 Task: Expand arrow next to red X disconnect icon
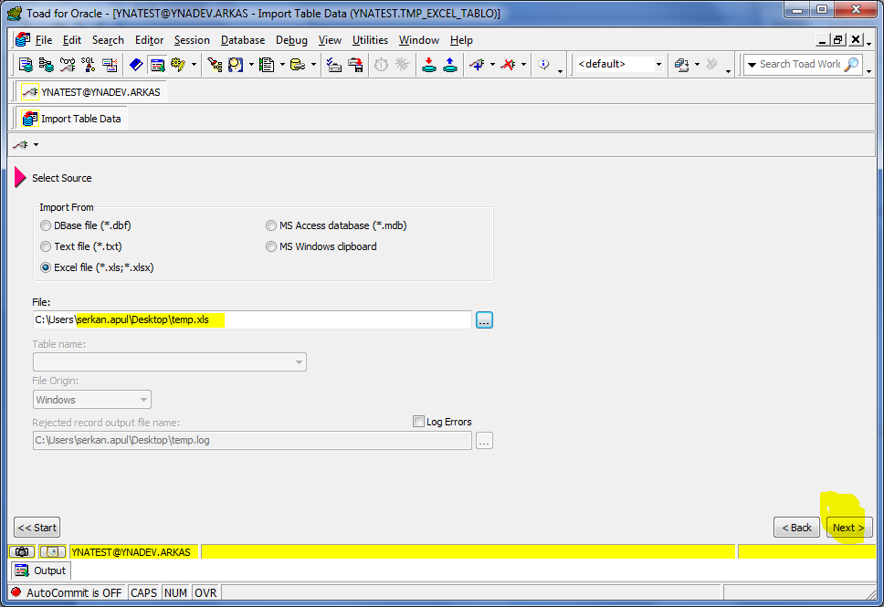coord(523,65)
